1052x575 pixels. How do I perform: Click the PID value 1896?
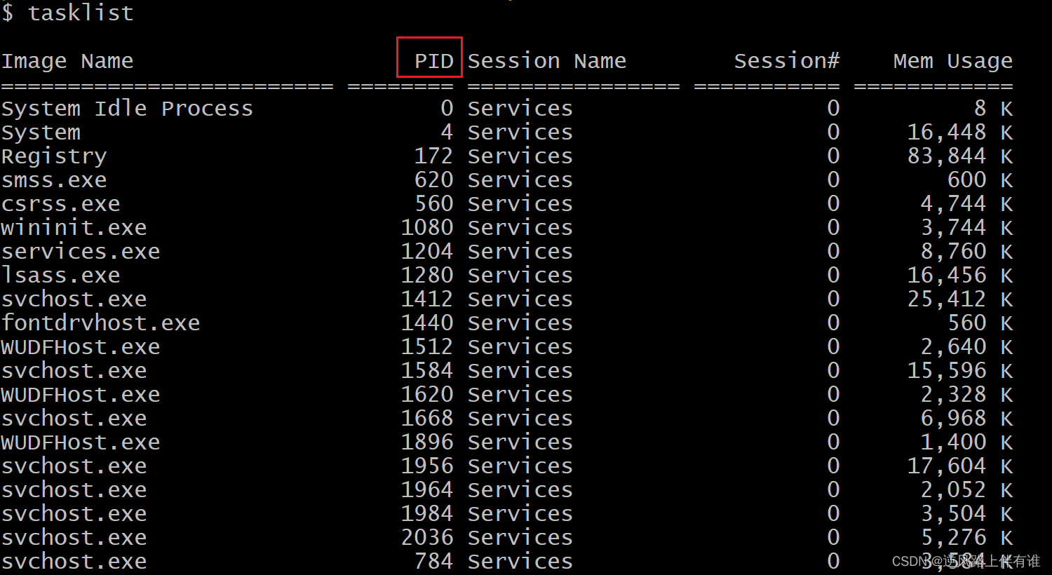coord(427,442)
